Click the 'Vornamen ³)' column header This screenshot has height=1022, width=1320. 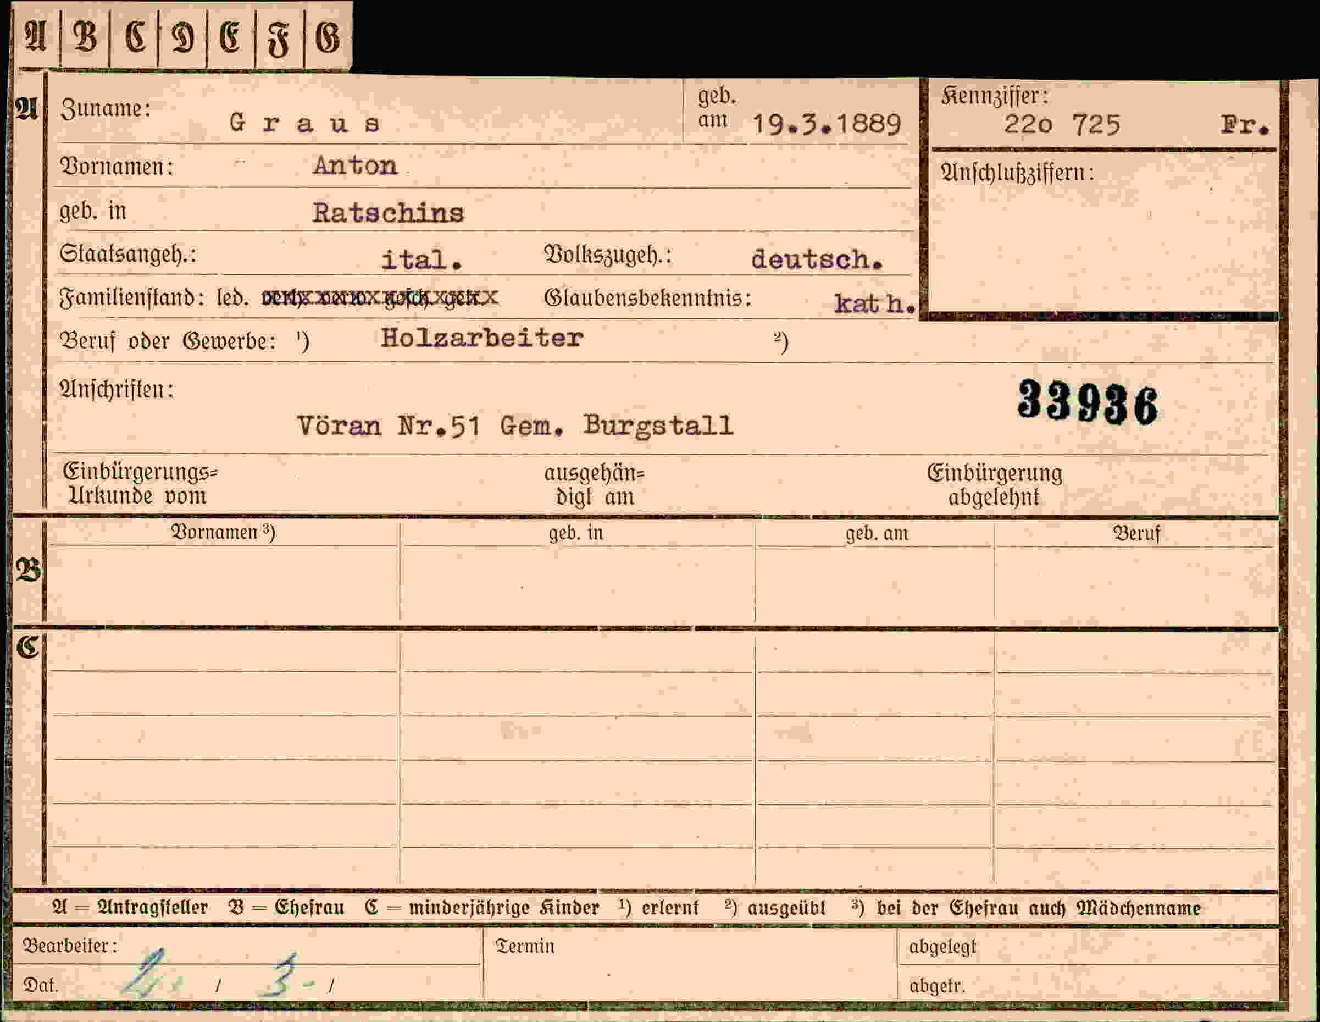pyautogui.click(x=223, y=532)
